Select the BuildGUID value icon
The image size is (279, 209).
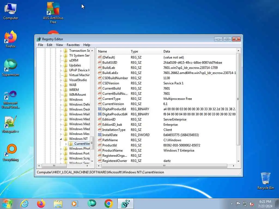click(100, 62)
